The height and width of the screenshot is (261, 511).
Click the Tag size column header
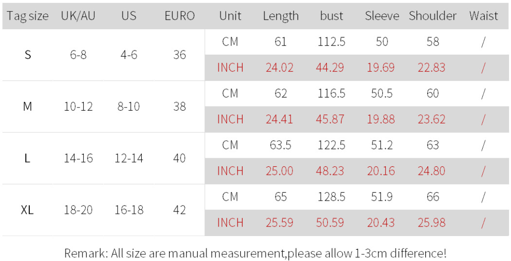pos(28,16)
